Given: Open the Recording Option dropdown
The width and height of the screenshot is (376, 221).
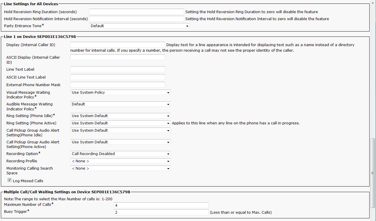Looking at the screenshot, I should click(120, 154).
